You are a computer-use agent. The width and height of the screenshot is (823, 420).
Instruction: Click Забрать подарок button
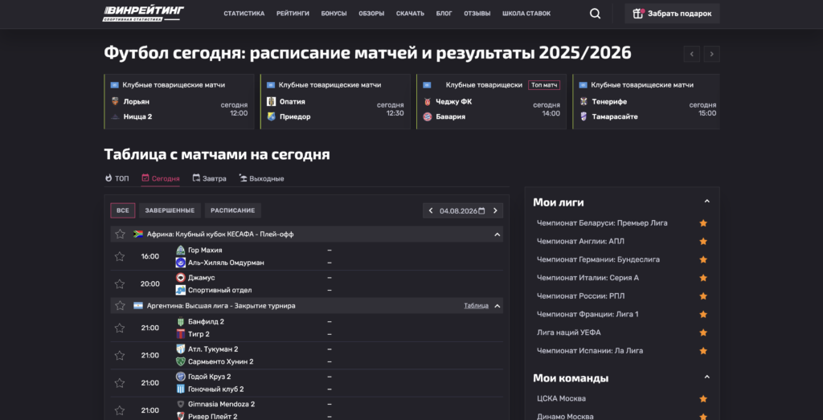click(672, 14)
